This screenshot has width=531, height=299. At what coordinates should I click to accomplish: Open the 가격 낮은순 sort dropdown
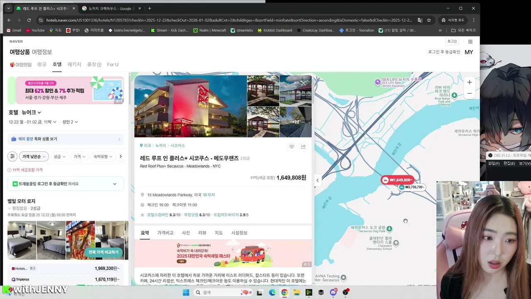click(x=34, y=157)
